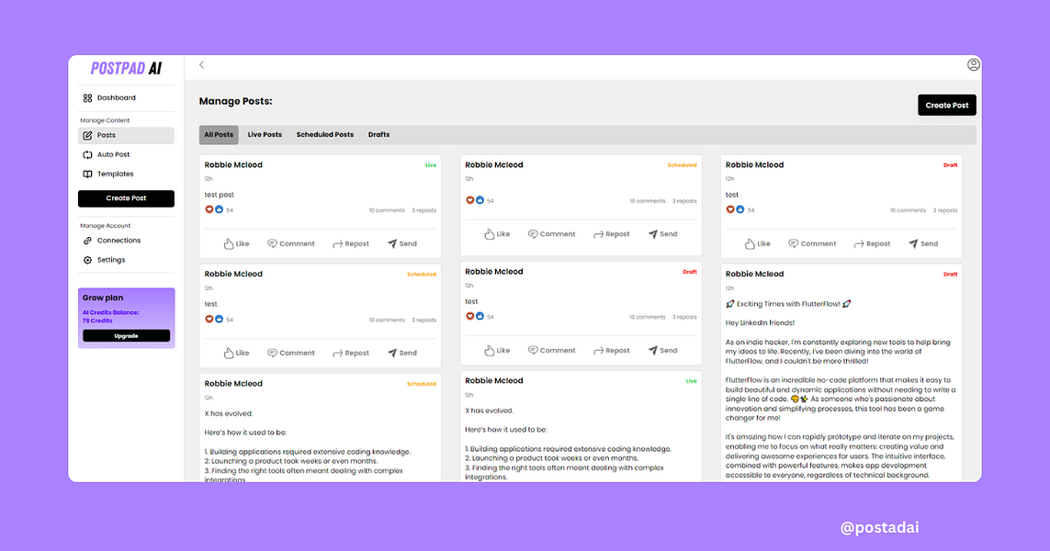Click the Connections link icon
Screen dimensions: 1050x551
coord(87,241)
